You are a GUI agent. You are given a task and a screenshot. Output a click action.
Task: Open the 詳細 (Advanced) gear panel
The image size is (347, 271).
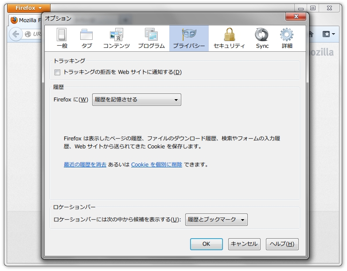point(287,38)
